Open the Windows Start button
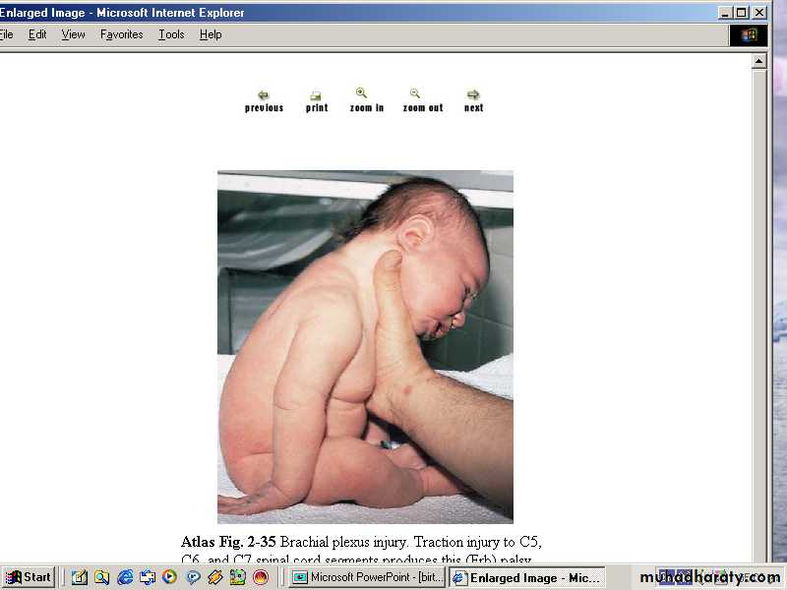The width and height of the screenshot is (787, 590). 28,577
